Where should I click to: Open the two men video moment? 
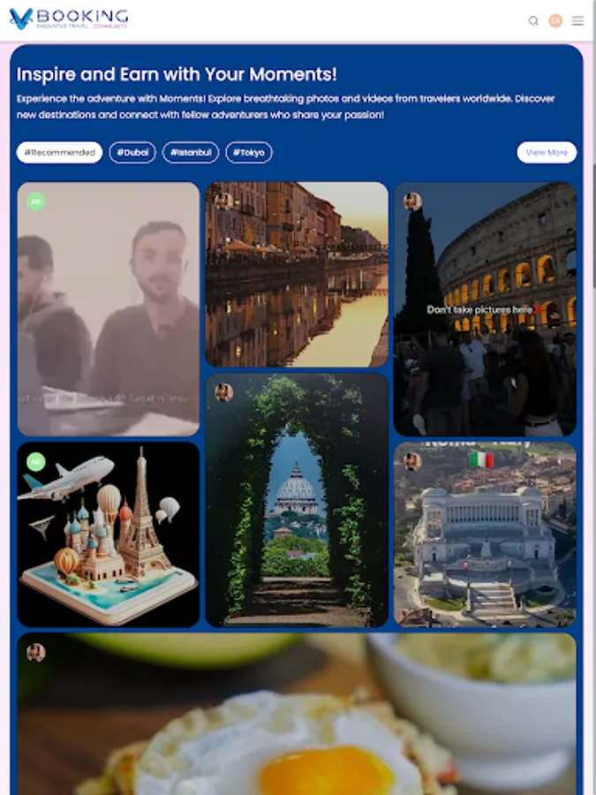tap(109, 309)
